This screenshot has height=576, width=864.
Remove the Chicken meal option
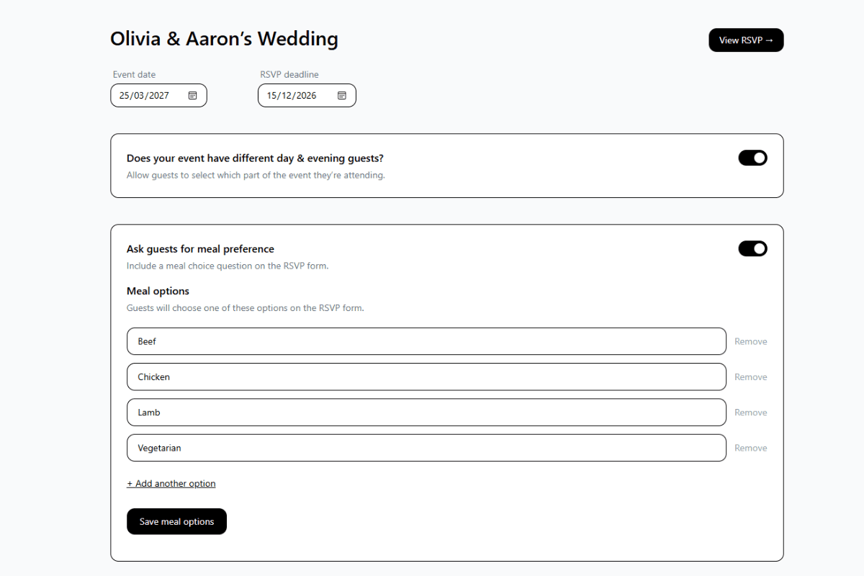pos(750,377)
